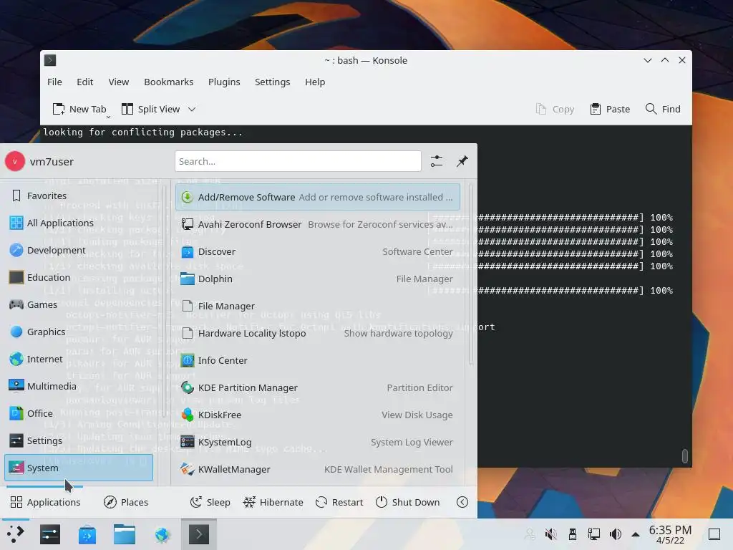Viewport: 733px width, 550px height.
Task: Open the File Manager entry
Action: click(317, 306)
